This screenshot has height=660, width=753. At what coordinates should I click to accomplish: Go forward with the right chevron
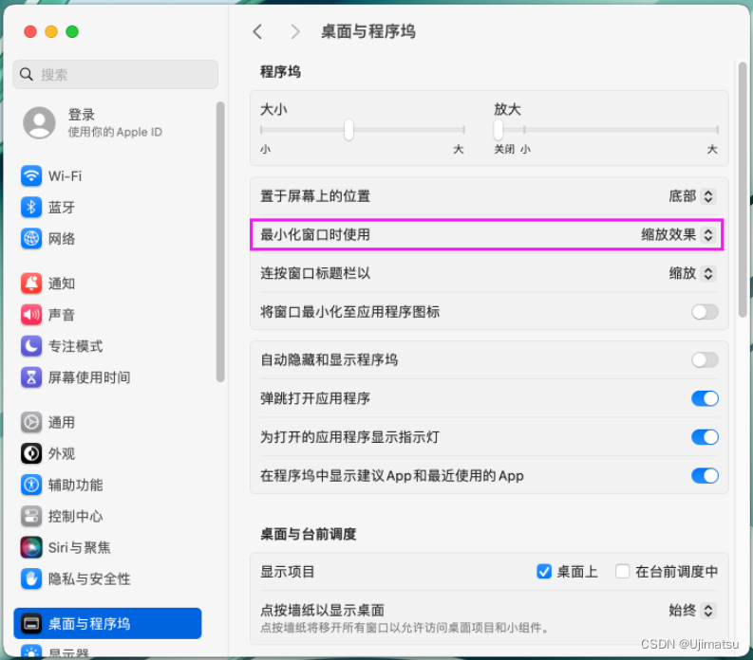coord(295,31)
